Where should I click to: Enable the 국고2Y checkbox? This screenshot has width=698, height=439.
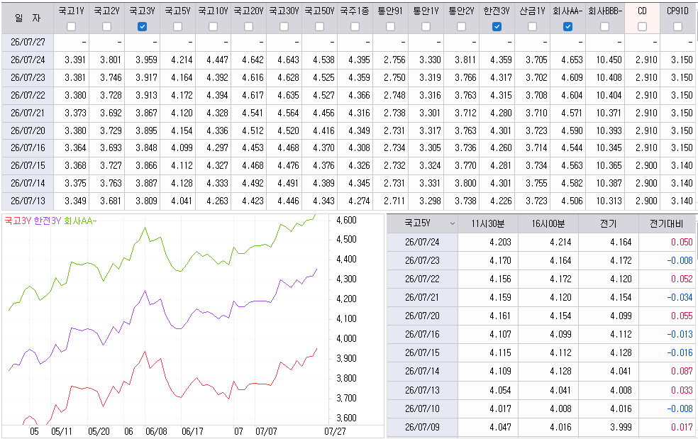point(106,27)
